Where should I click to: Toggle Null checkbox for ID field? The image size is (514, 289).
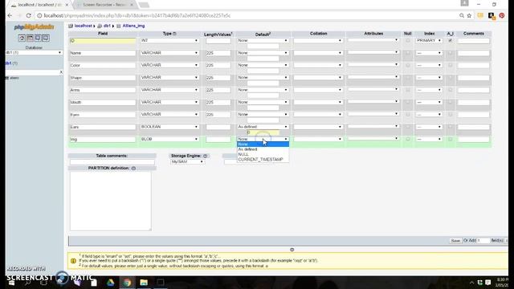click(408, 41)
